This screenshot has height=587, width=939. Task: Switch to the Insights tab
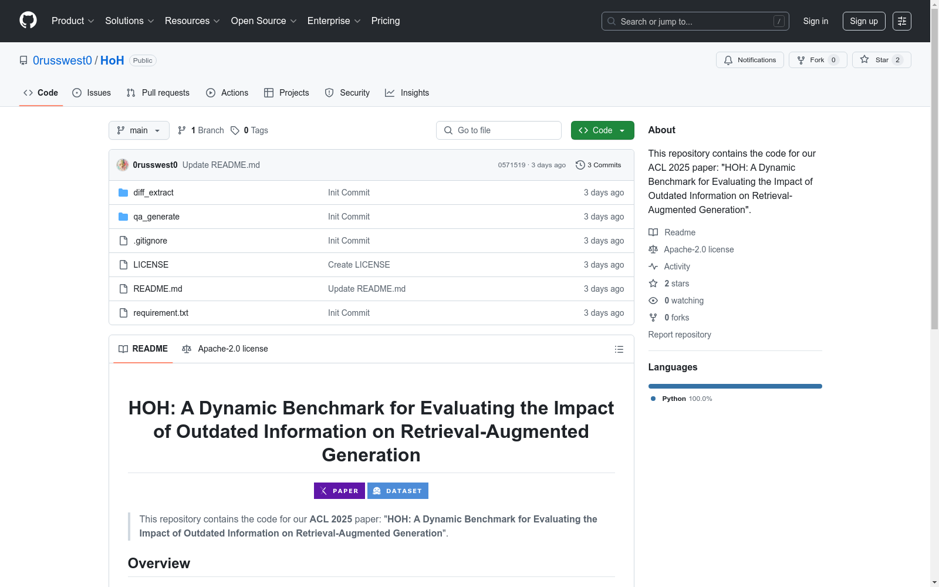pos(407,93)
